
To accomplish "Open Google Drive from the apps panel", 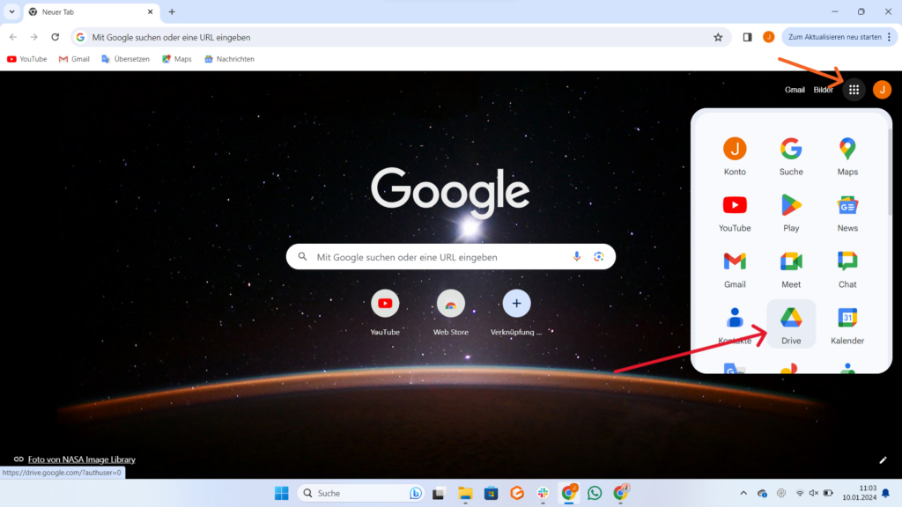I will pos(791,324).
